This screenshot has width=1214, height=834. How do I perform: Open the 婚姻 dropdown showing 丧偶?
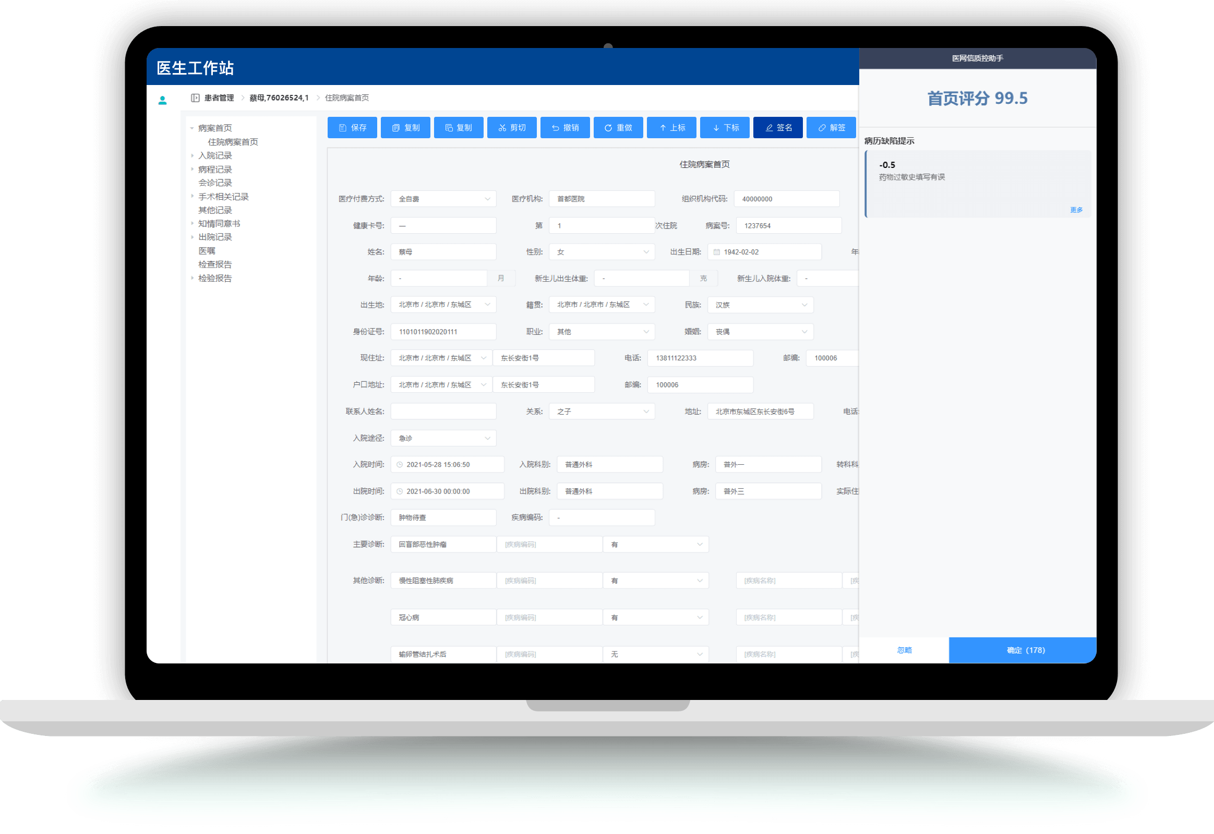(x=761, y=332)
